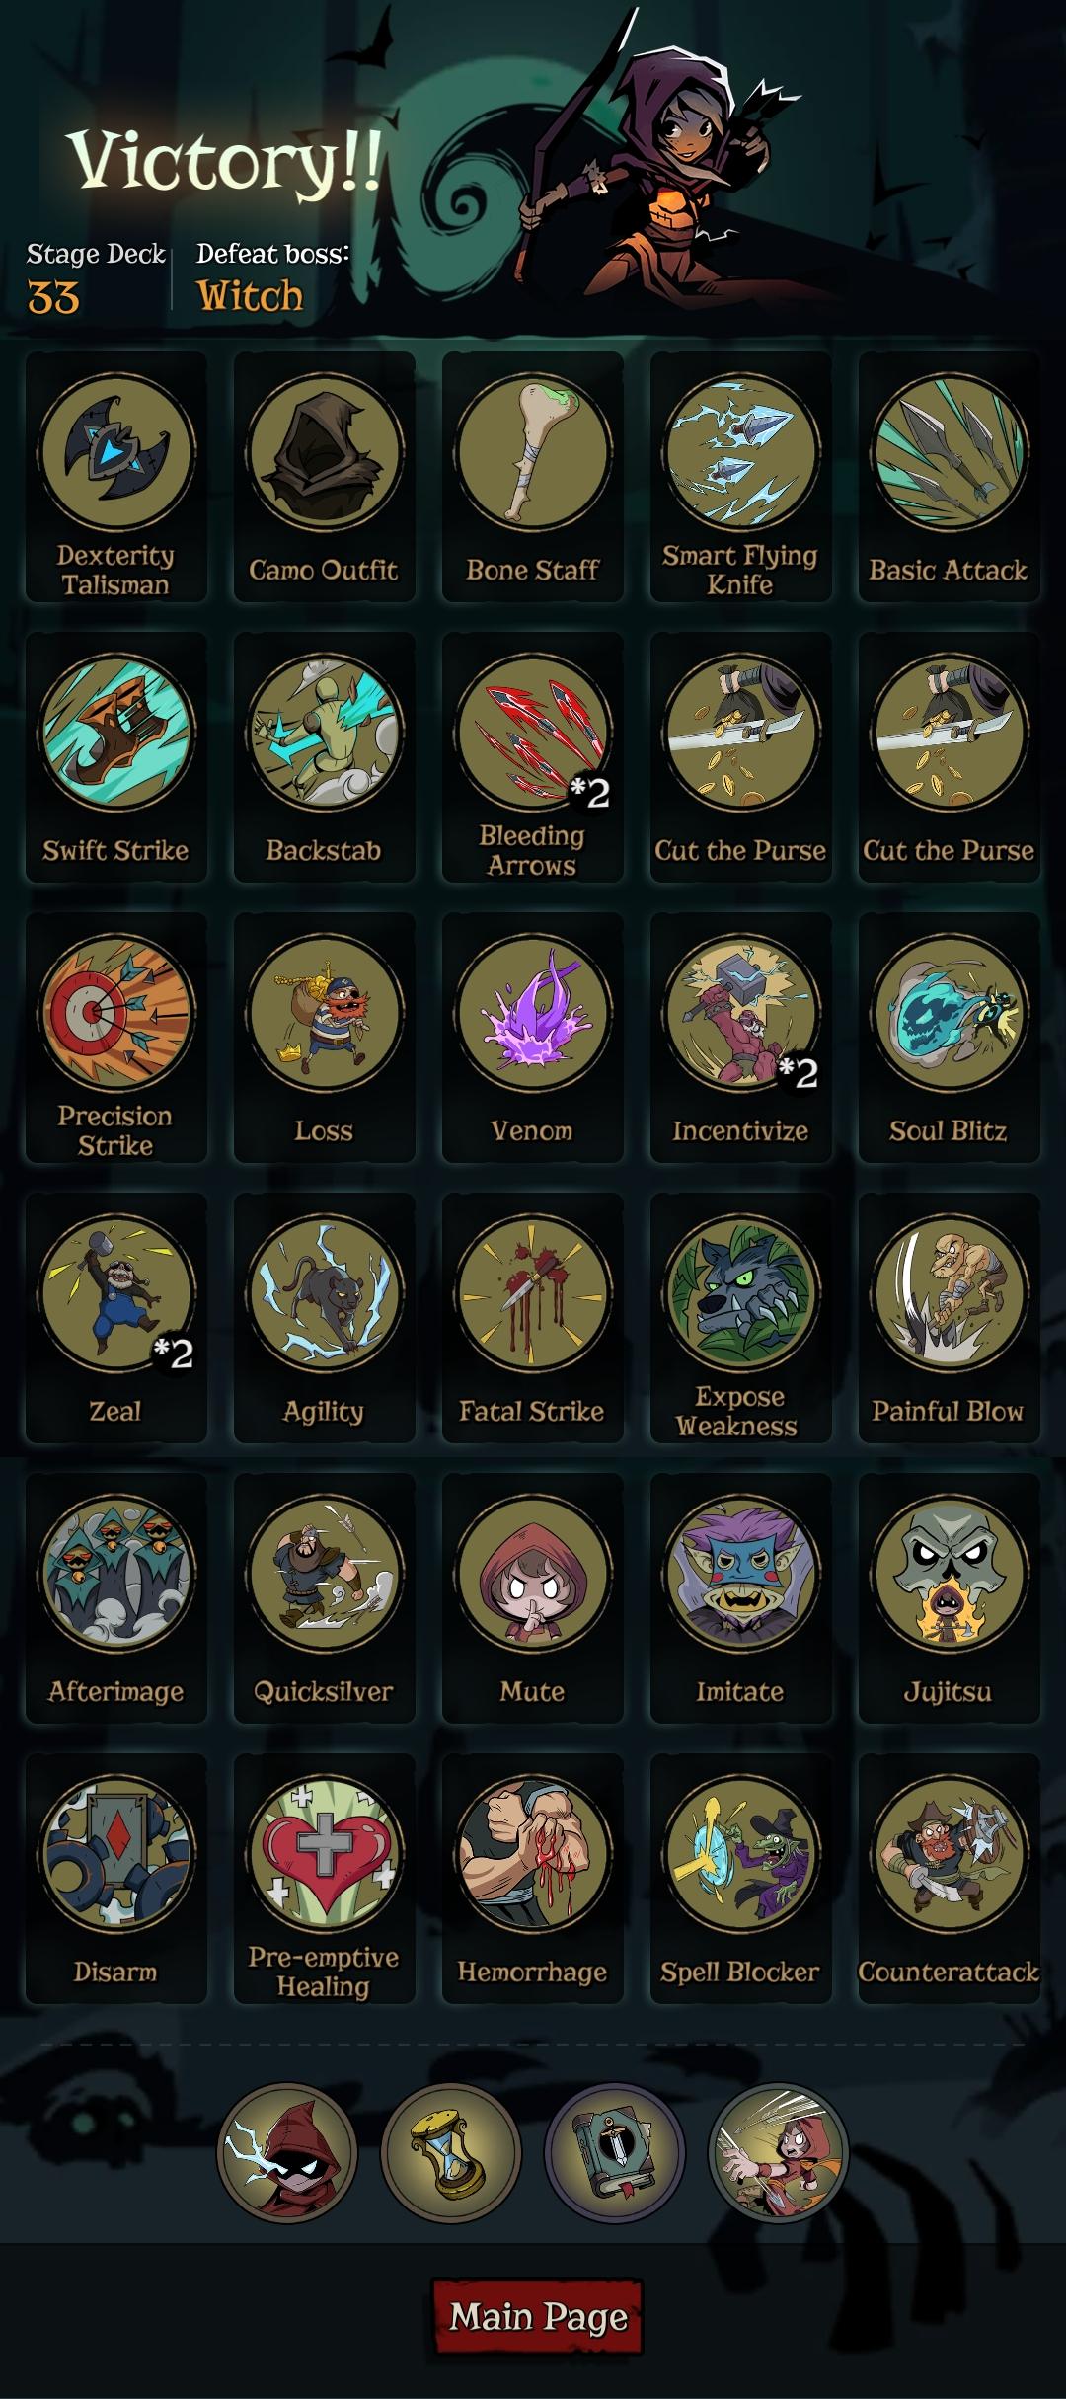Viewport: 1066px width, 2399px height.
Task: Select the book with dagger relic
Action: [x=614, y=2153]
